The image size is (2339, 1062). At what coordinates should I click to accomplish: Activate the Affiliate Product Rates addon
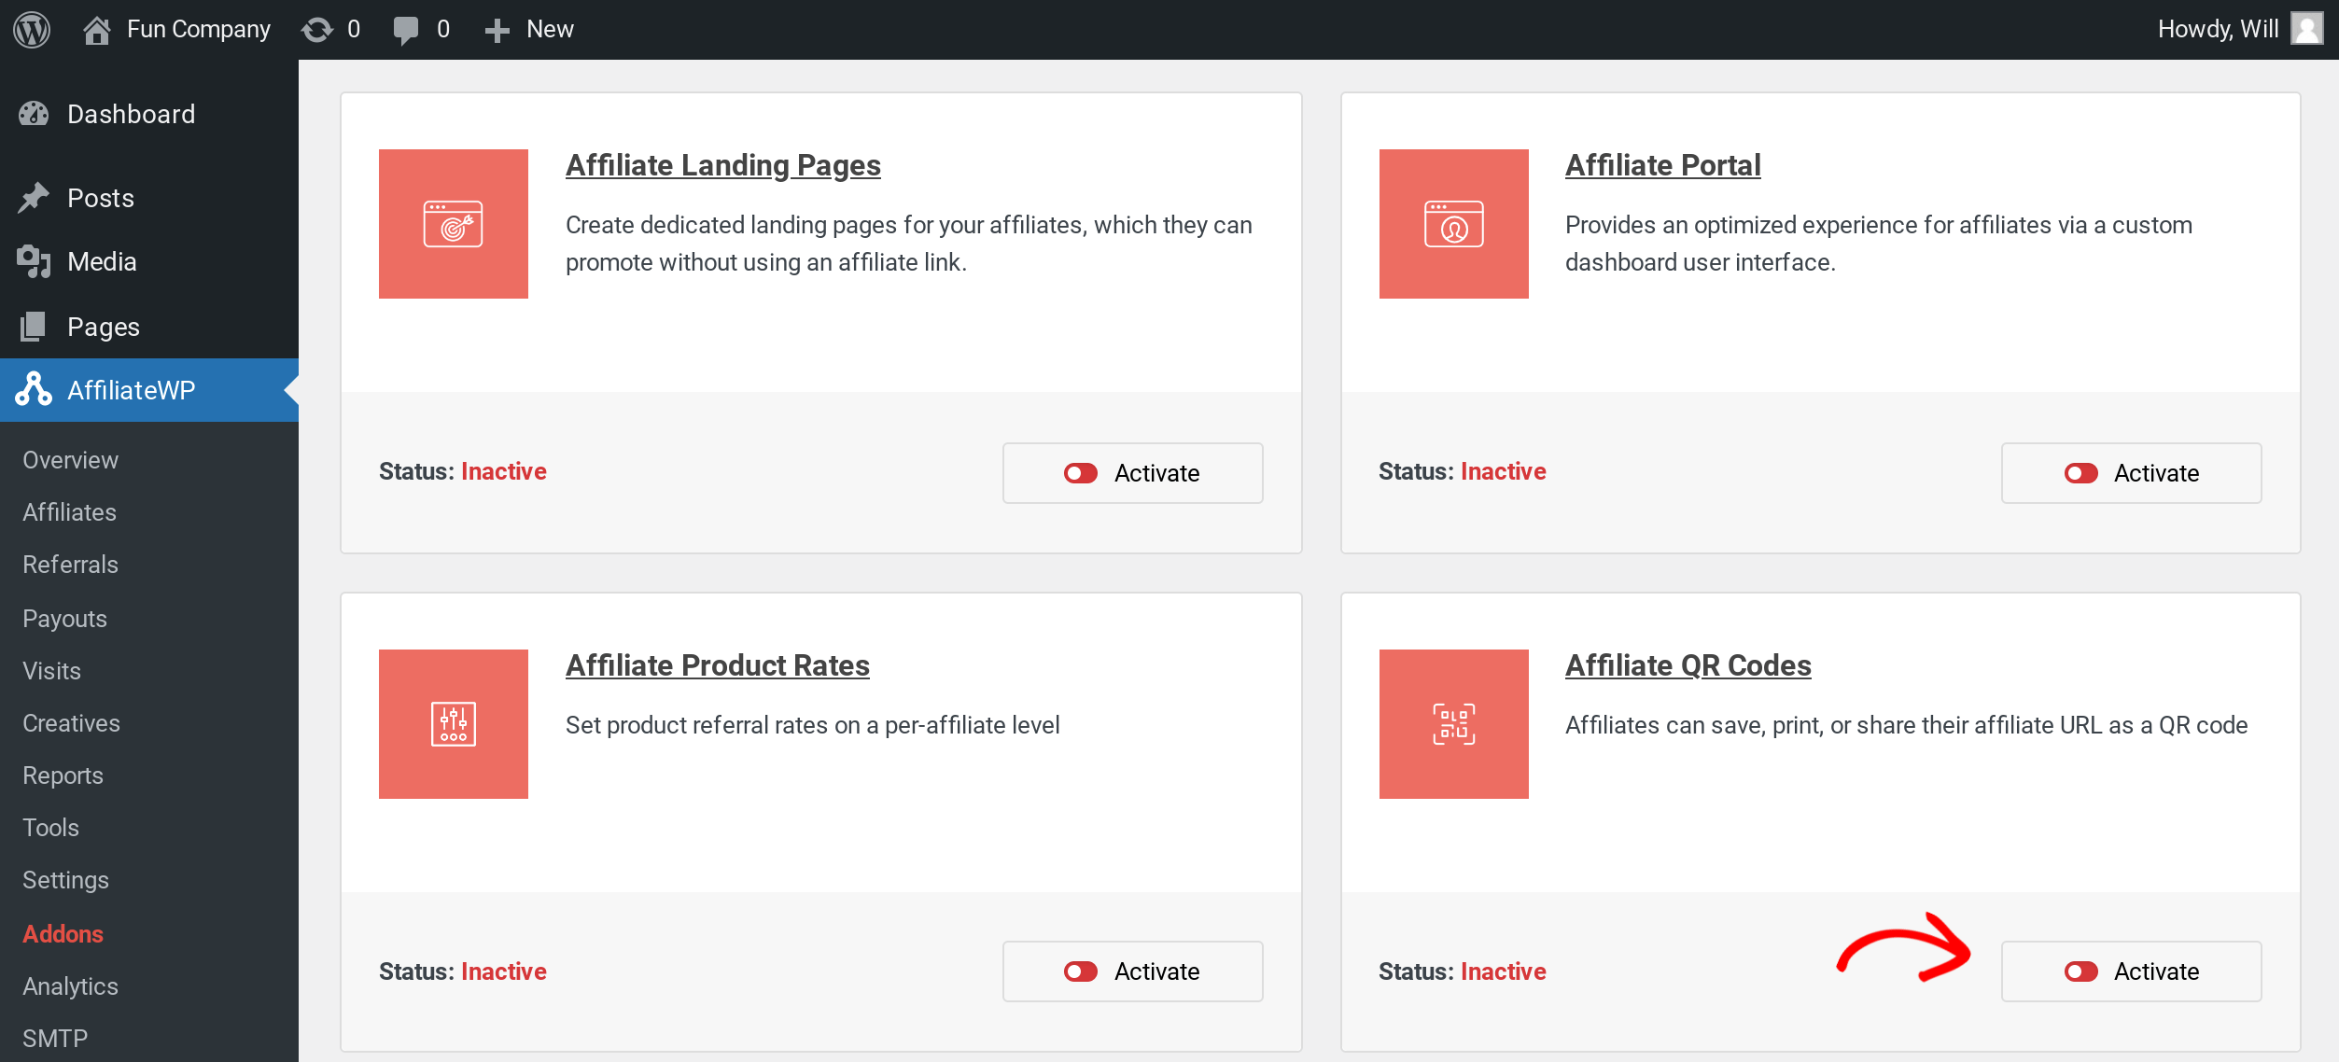(1132, 971)
